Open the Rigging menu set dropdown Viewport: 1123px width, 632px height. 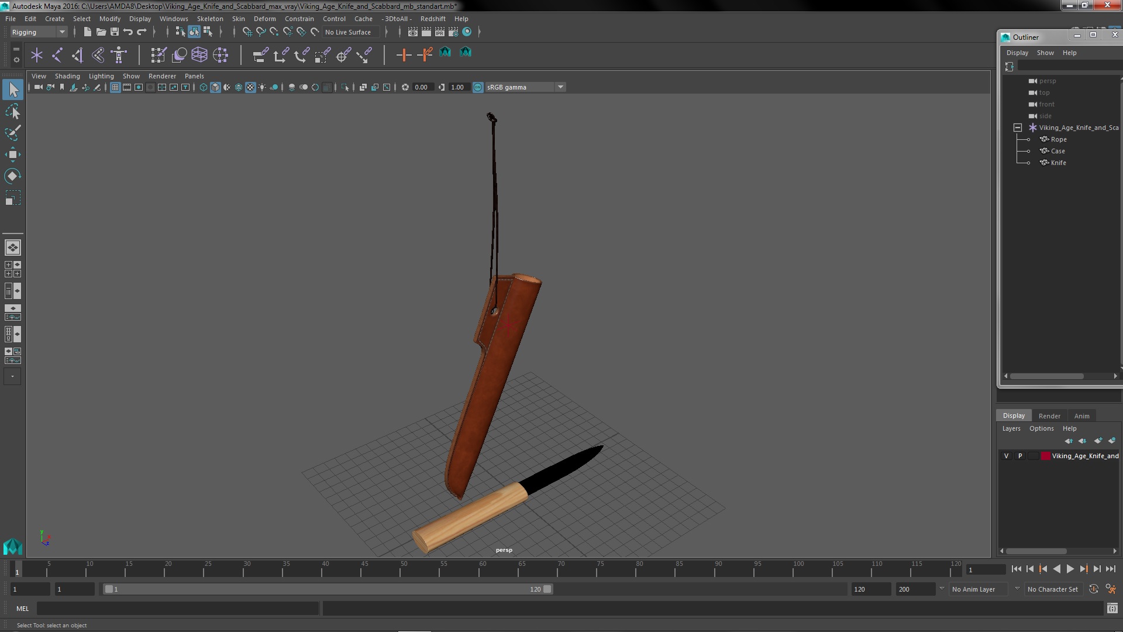[x=39, y=32]
